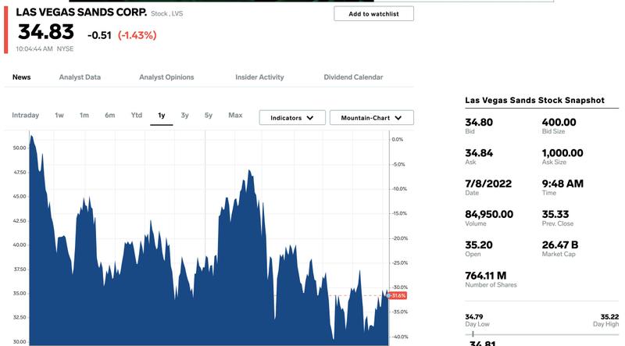Click the -20.0% percent axis label
Screen dimensions: 625x346
(399, 238)
